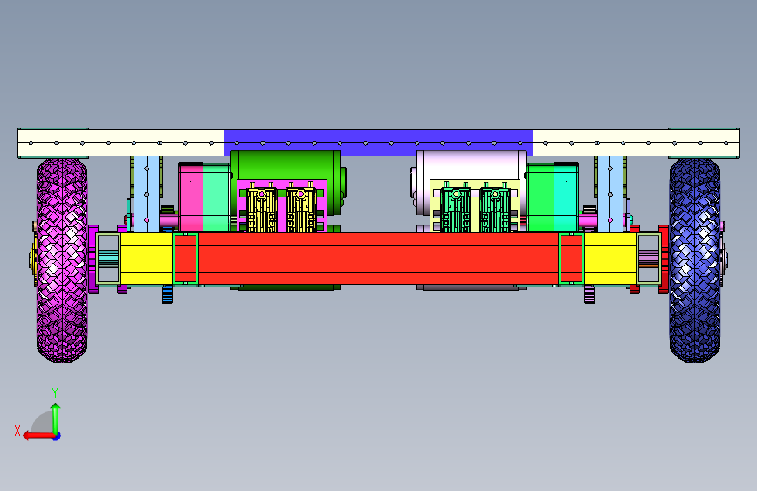Select the purple-blue center top plate
Screen dimensions: 757x491
coord(378,142)
